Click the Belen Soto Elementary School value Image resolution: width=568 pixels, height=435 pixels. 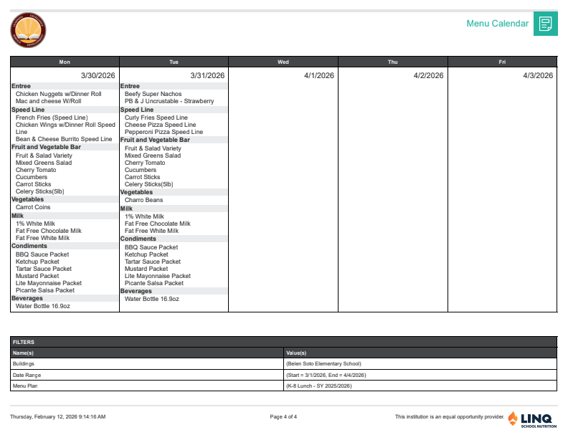click(323, 363)
